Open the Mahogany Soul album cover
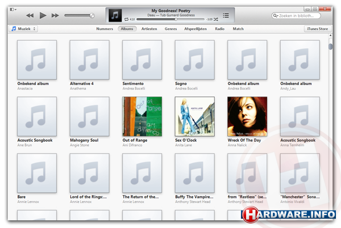 90,116
